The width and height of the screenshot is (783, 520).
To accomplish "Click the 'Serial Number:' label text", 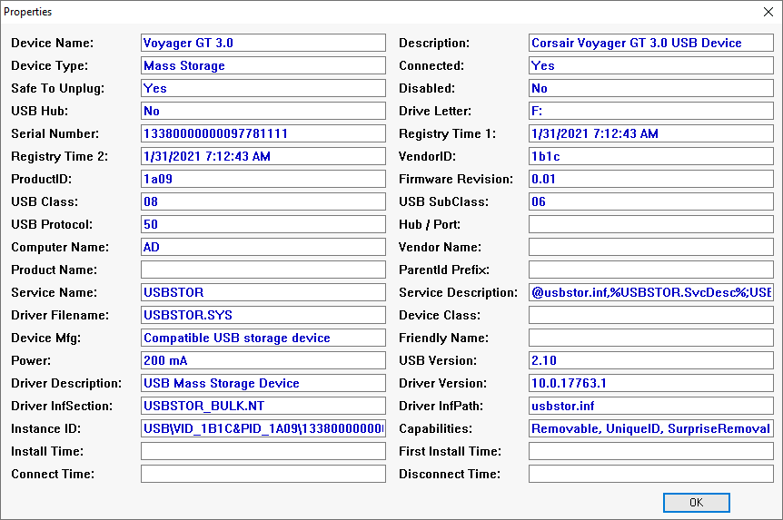I will pos(55,133).
